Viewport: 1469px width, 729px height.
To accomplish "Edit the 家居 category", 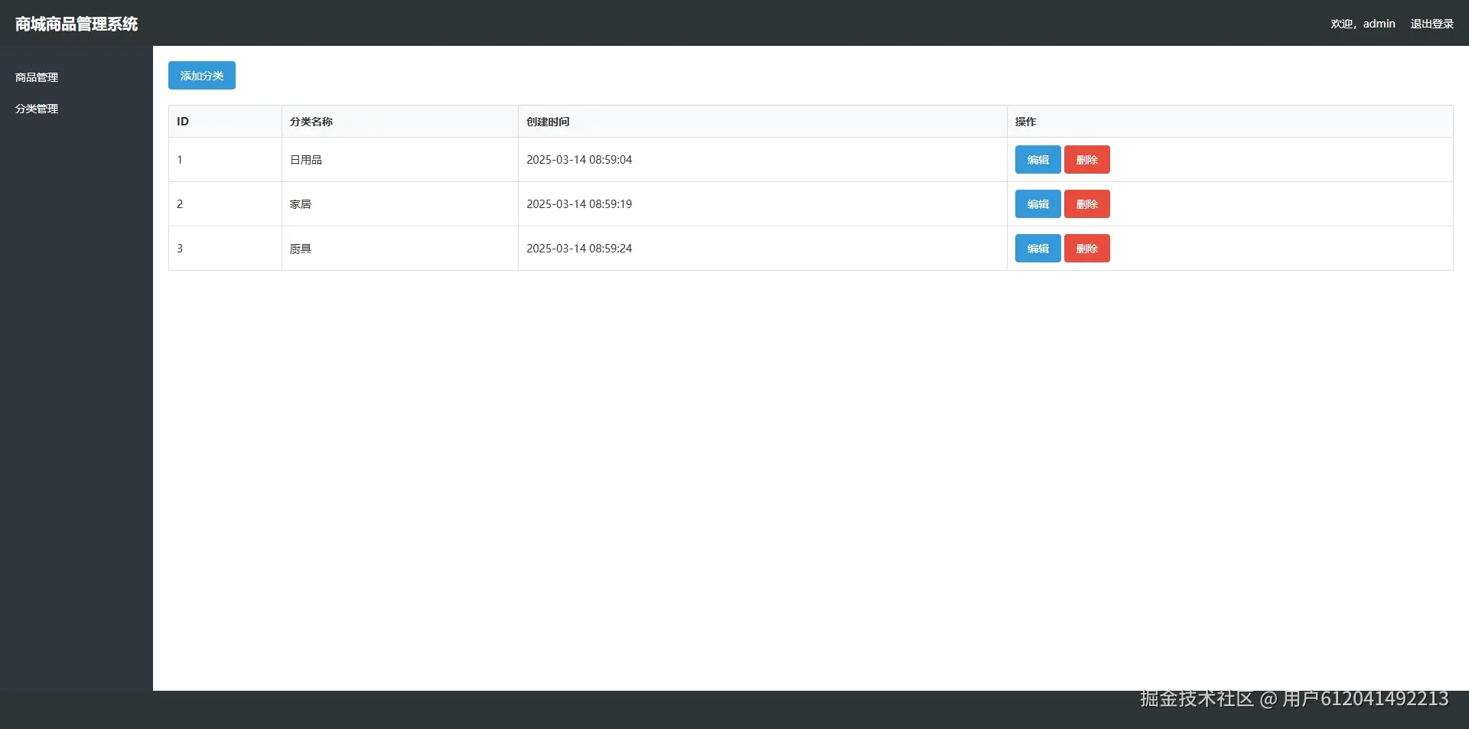I will pos(1037,204).
